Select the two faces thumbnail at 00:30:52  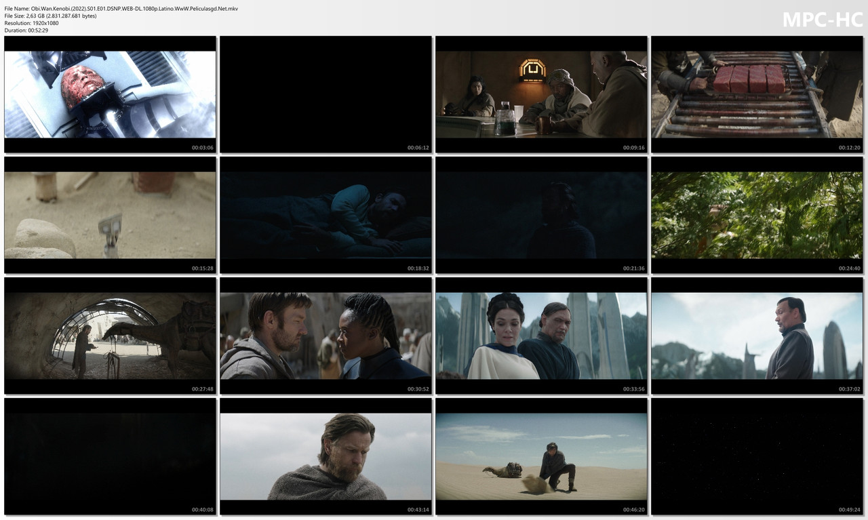point(325,336)
